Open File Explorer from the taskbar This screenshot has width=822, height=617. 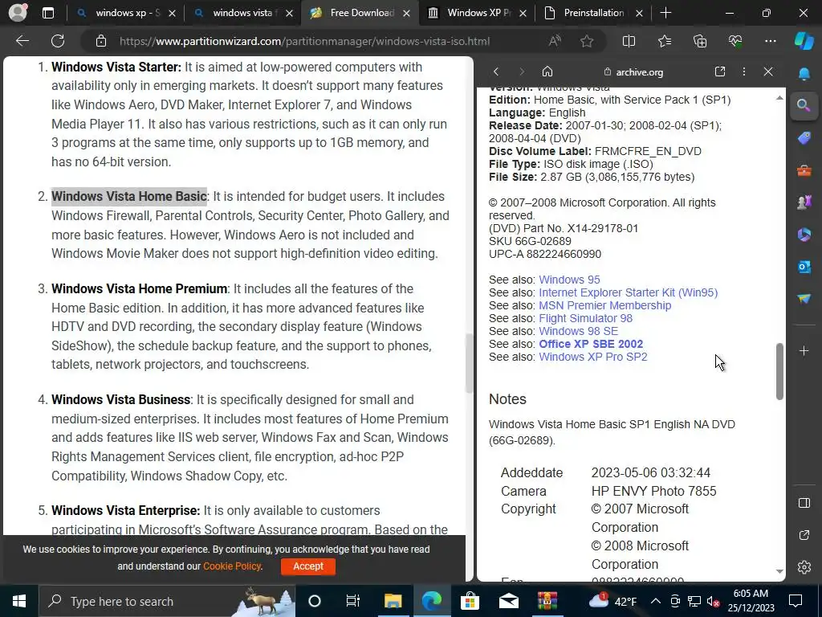click(x=393, y=601)
